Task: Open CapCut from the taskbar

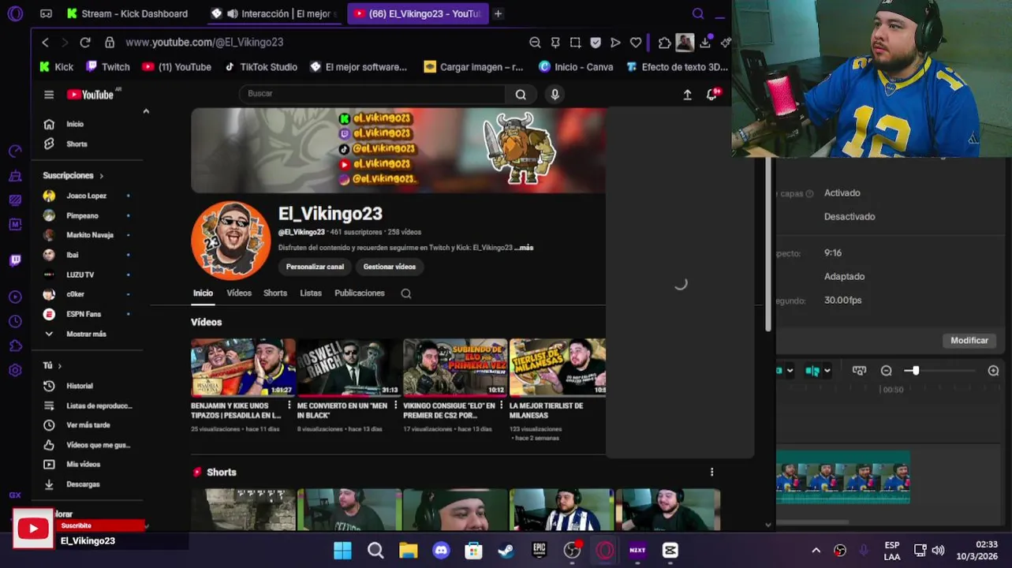Action: tap(670, 550)
